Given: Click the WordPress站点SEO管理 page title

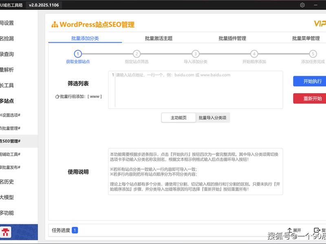Looking at the screenshot, I should click(x=97, y=24).
